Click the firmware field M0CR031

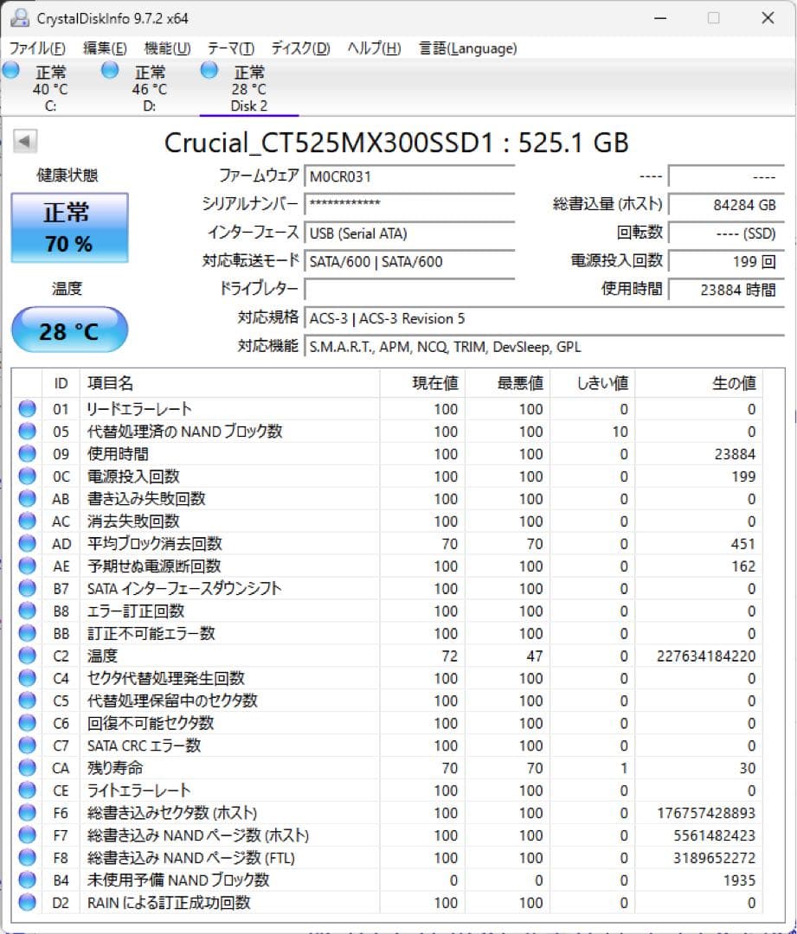pyautogui.click(x=409, y=176)
